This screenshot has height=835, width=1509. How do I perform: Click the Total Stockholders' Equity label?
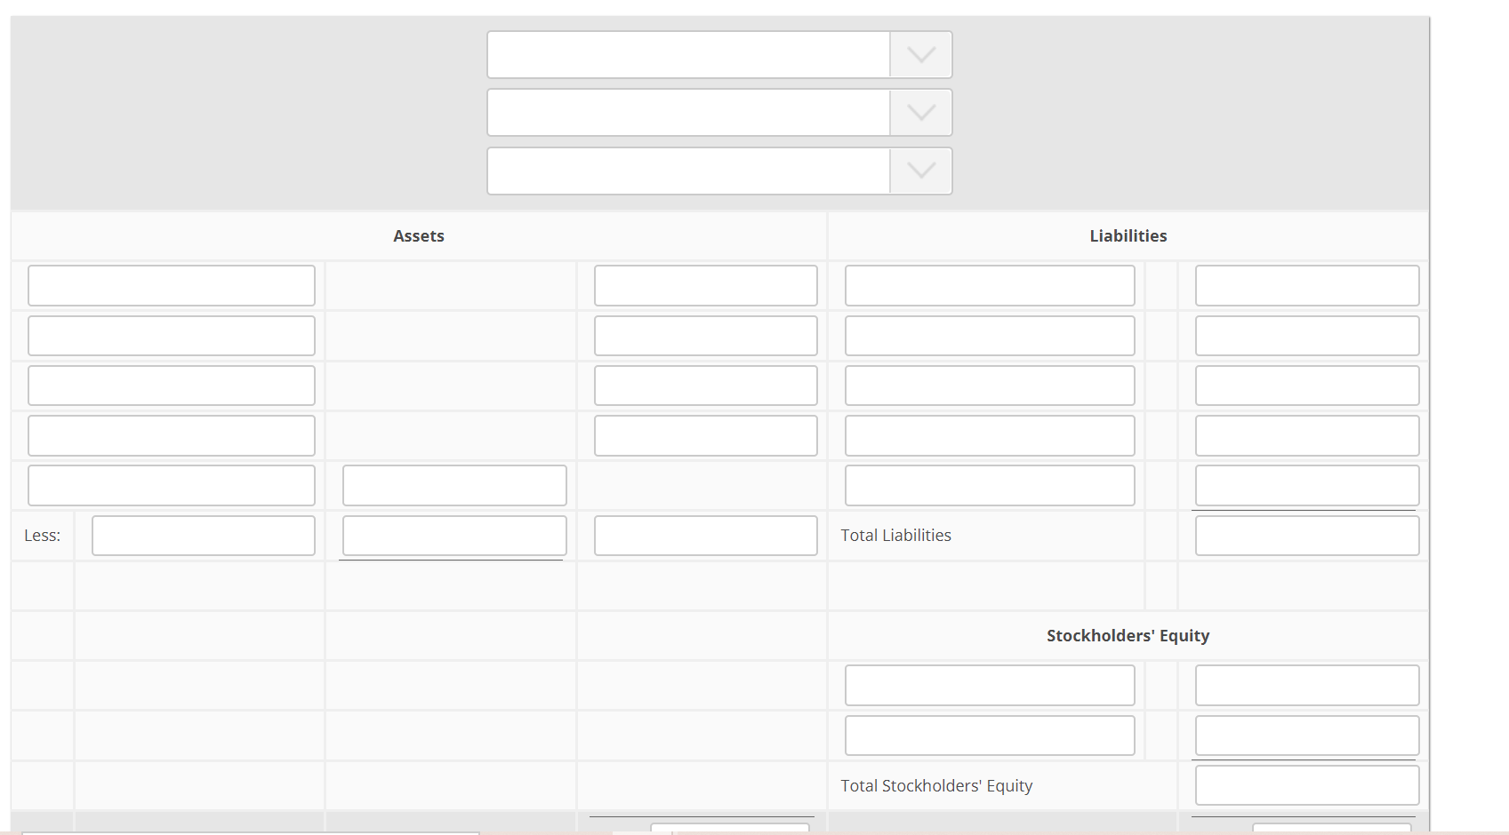pyautogui.click(x=936, y=786)
